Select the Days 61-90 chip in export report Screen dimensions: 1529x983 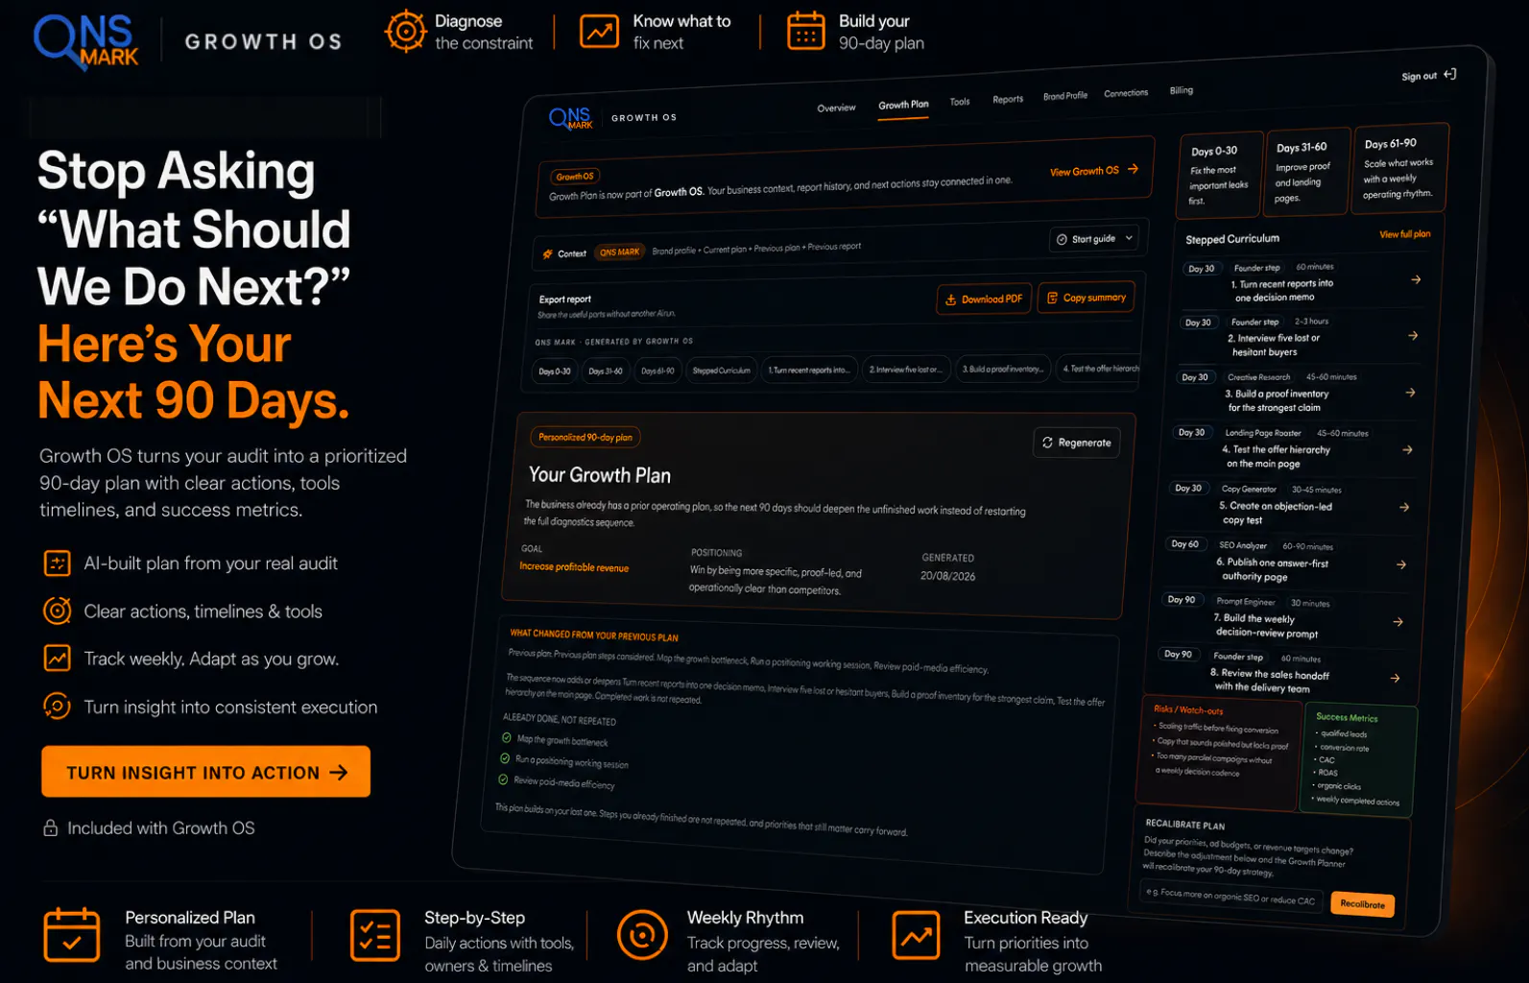657,371
